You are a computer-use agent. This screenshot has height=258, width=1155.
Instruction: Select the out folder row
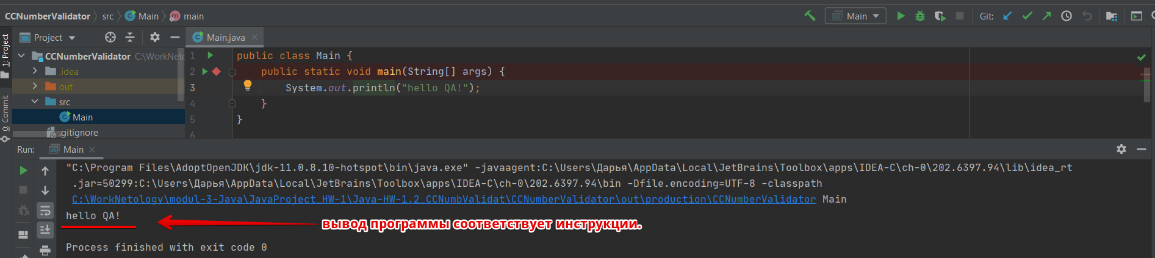pyautogui.click(x=98, y=86)
